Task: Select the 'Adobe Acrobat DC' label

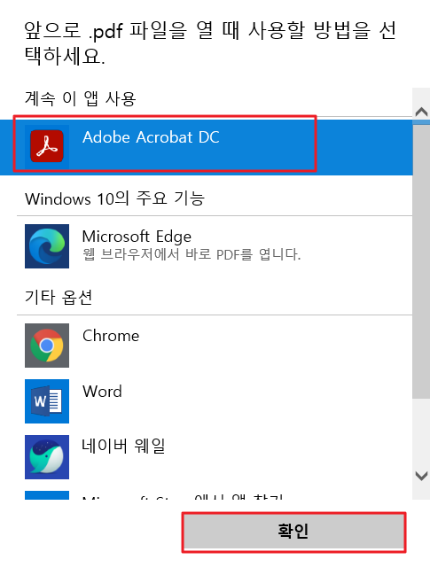Action: click(151, 137)
